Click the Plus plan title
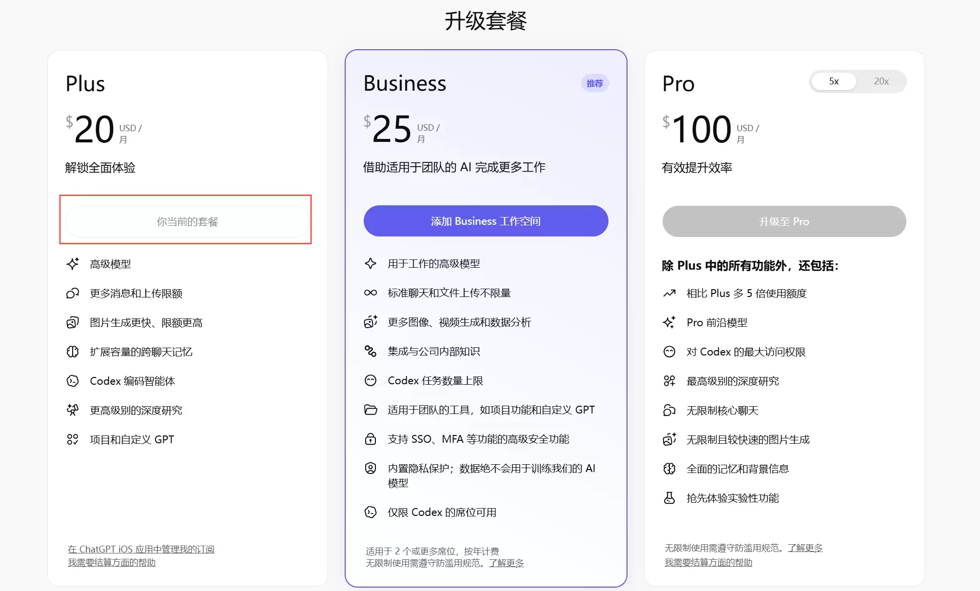Image resolution: width=980 pixels, height=591 pixels. (x=85, y=84)
